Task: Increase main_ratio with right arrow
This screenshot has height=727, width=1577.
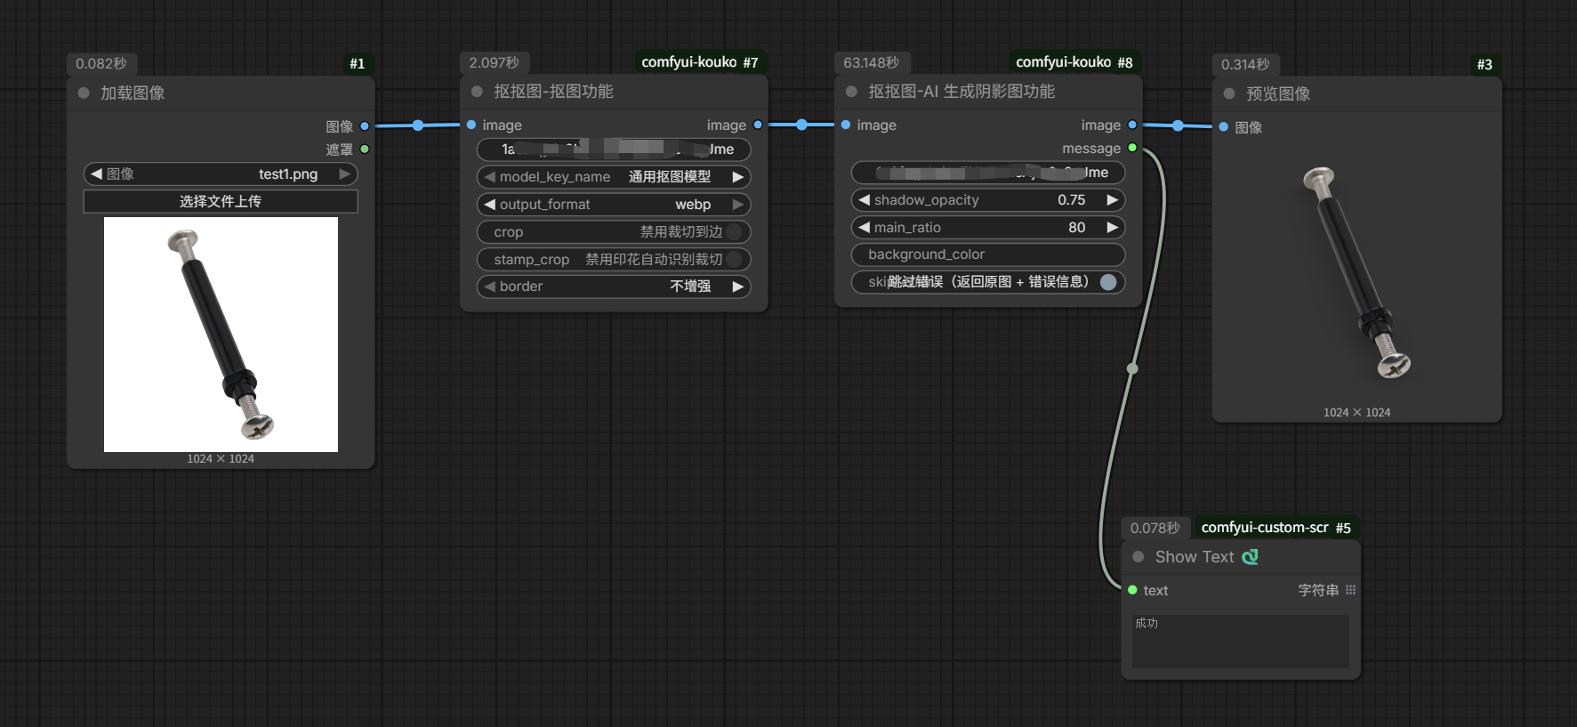Action: [1113, 228]
